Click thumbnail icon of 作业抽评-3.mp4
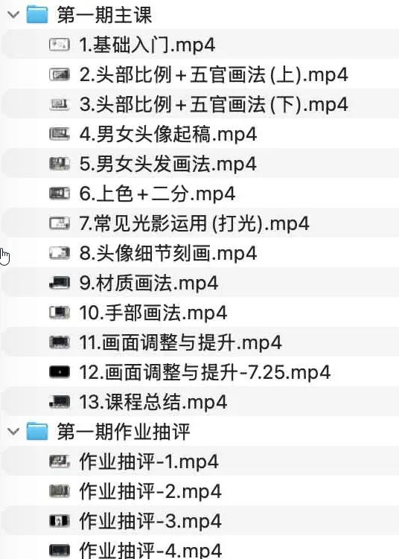Image resolution: width=399 pixels, height=559 pixels. (x=60, y=521)
